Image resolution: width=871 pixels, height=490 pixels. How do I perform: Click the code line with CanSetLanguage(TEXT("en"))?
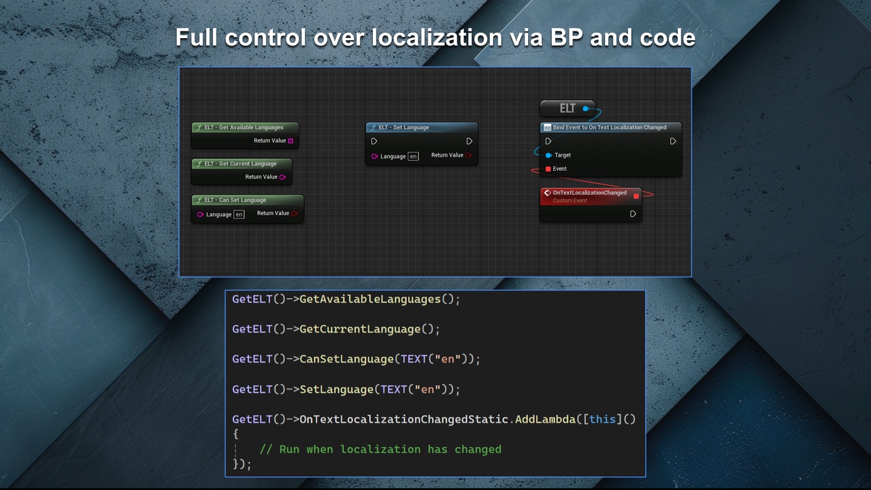point(357,359)
